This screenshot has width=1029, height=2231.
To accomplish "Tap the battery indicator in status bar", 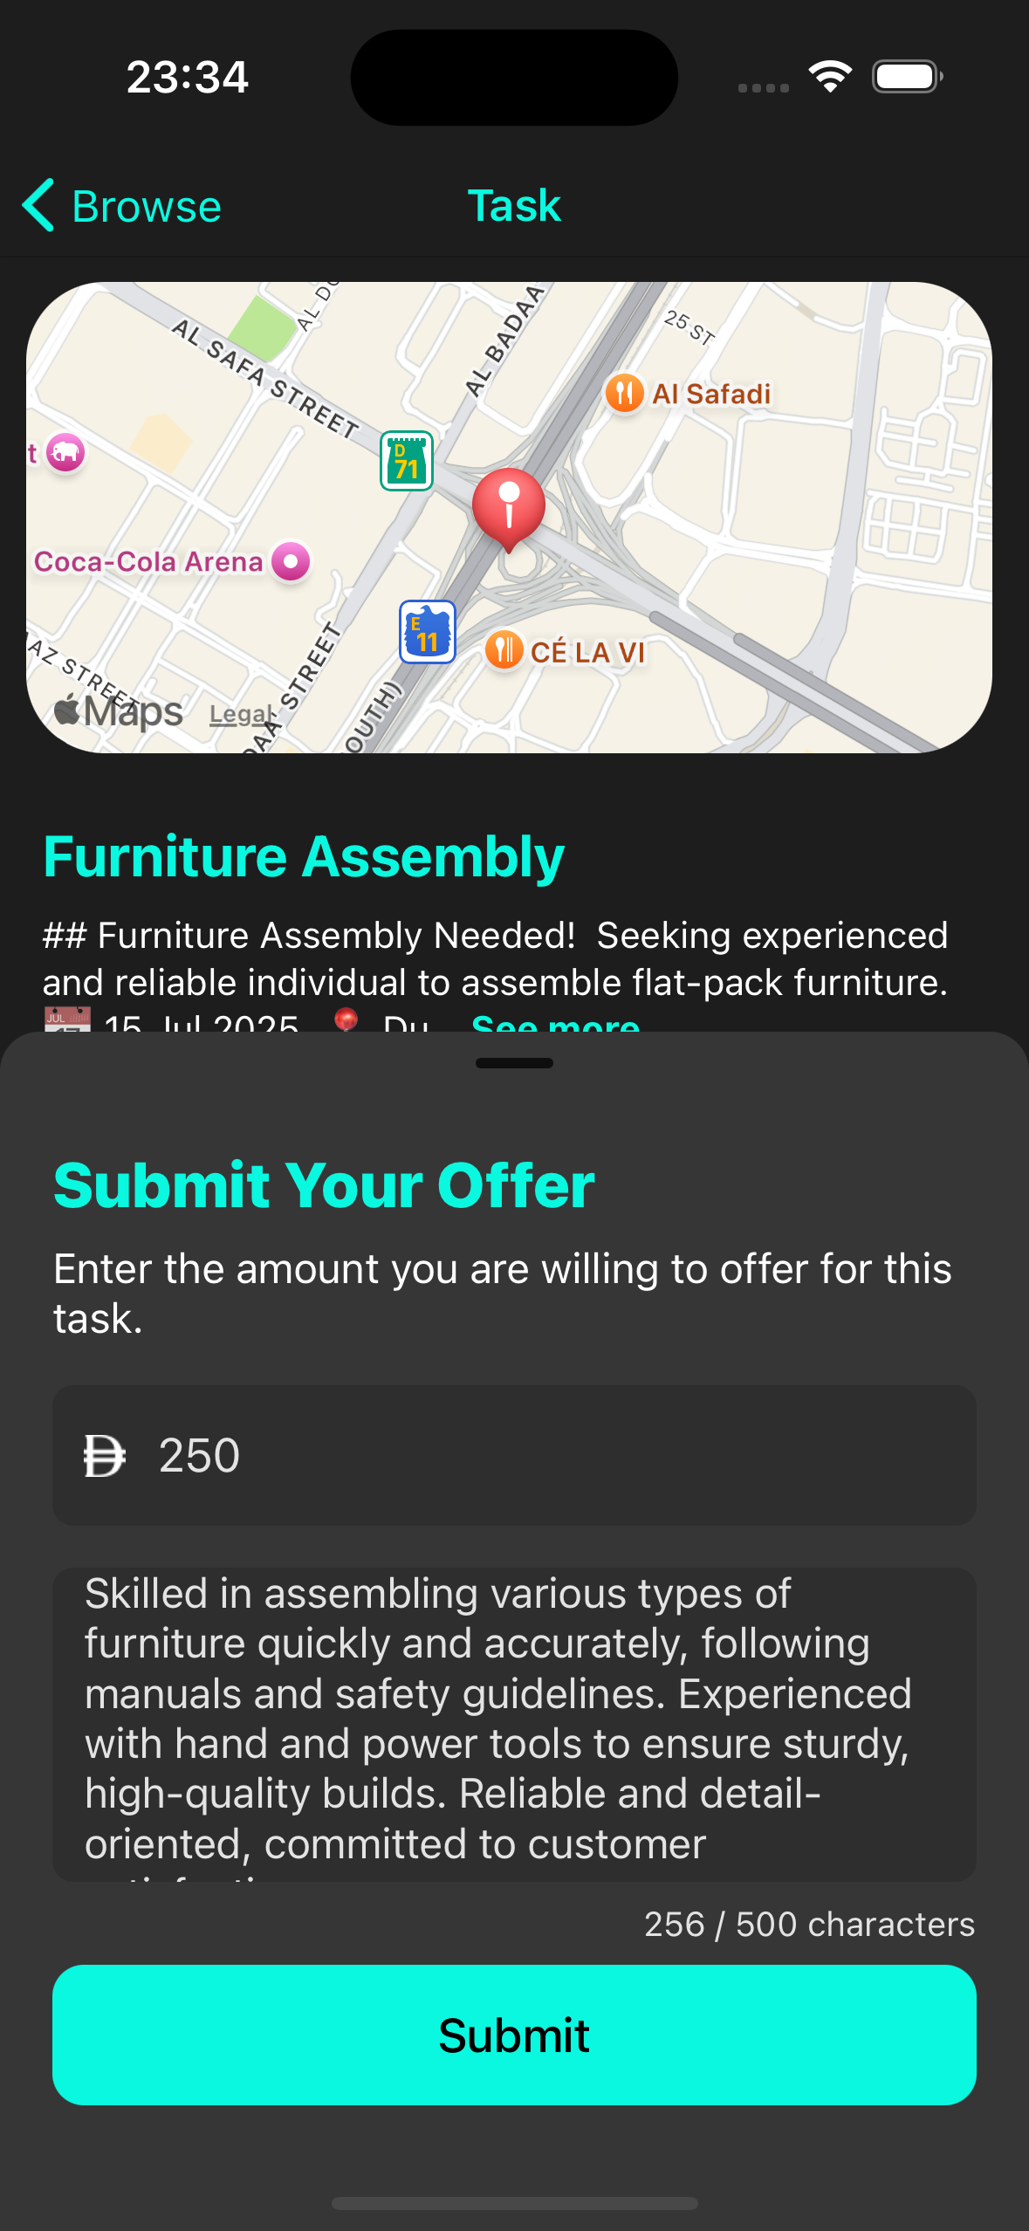I will pyautogui.click(x=907, y=77).
